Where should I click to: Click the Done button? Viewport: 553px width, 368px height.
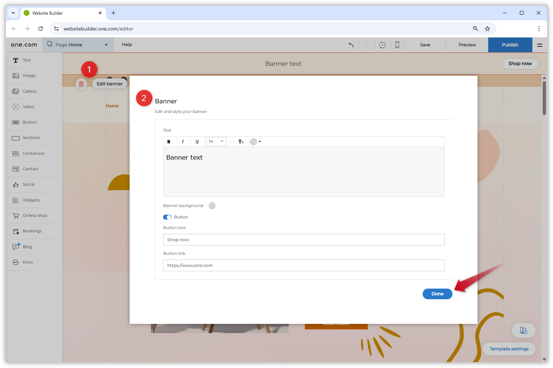point(437,294)
